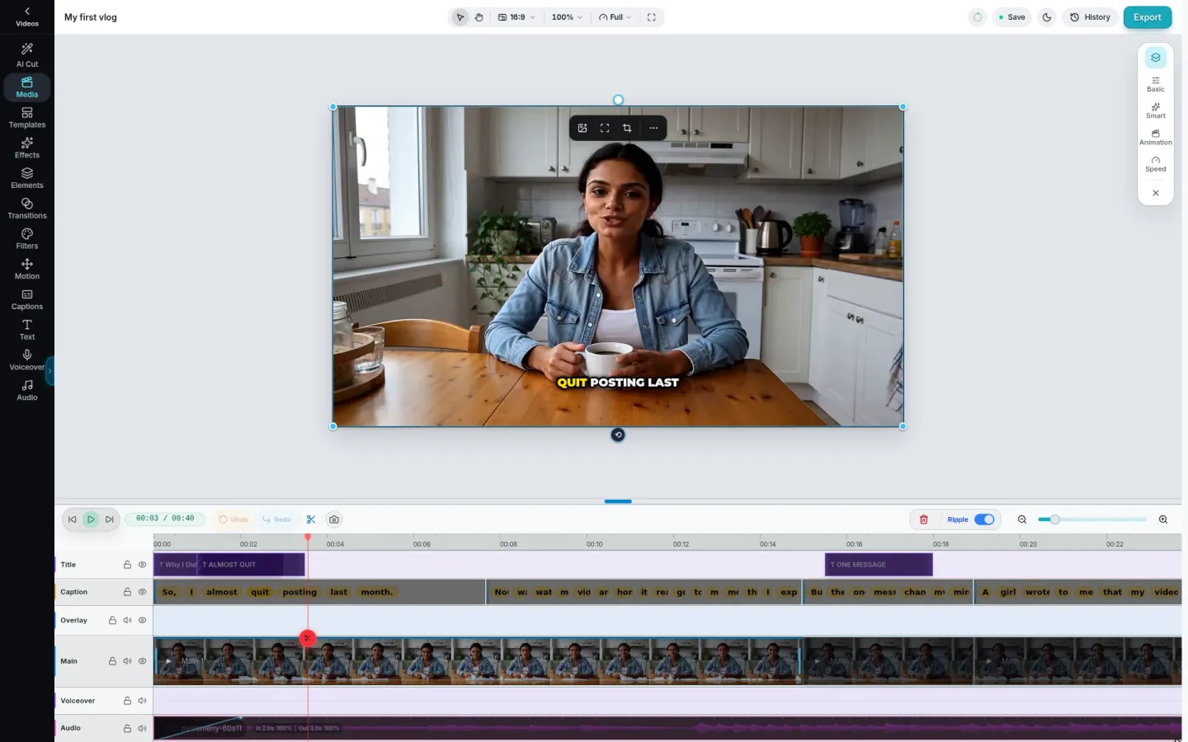This screenshot has width=1188, height=742.
Task: Delete selected clip with trash icon
Action: click(924, 519)
